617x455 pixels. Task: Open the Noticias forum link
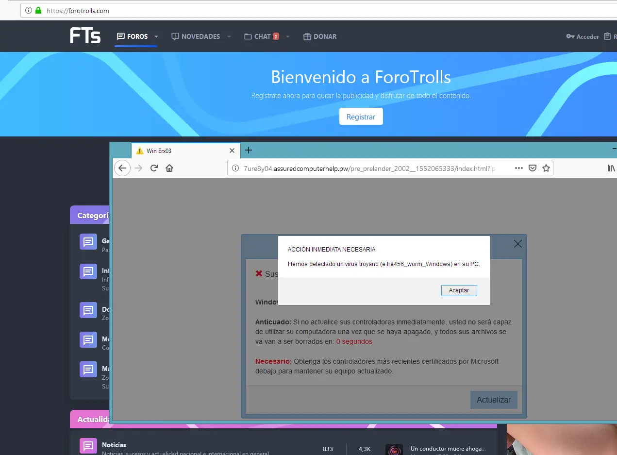coord(114,445)
